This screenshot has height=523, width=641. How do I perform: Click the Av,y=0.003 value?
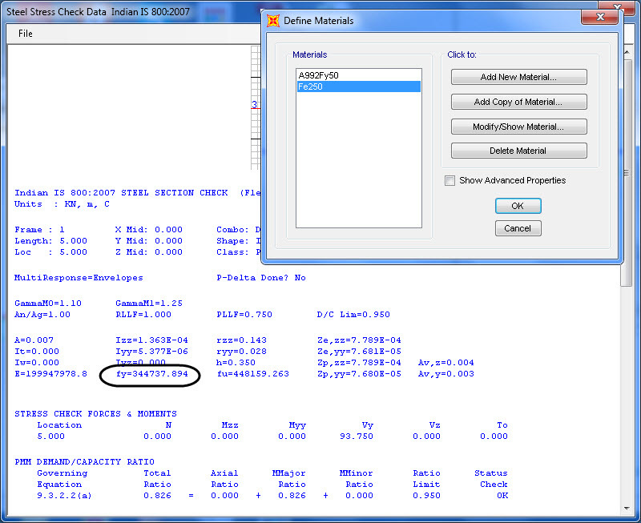click(x=446, y=374)
